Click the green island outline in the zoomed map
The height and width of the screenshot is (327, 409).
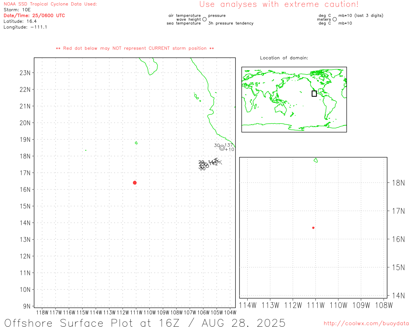[316, 160]
